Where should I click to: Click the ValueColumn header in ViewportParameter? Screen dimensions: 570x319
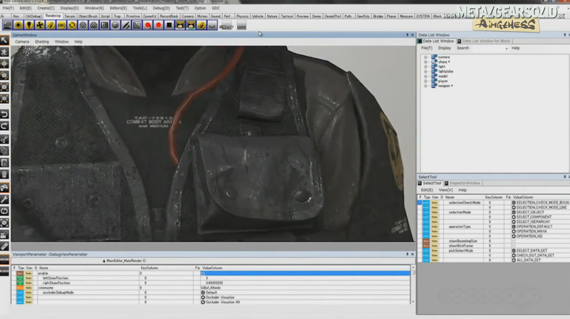tap(212, 268)
